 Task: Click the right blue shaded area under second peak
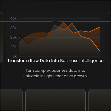[x=73, y=29]
